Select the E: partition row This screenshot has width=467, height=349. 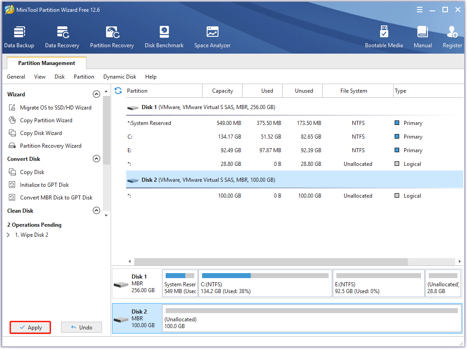294,150
